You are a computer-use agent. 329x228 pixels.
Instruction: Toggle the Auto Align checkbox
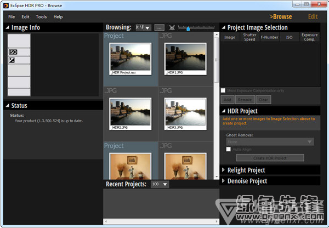[x=228, y=149]
